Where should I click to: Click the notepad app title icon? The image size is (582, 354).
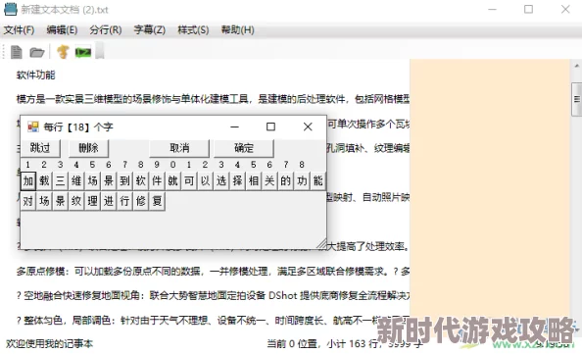(x=10, y=9)
